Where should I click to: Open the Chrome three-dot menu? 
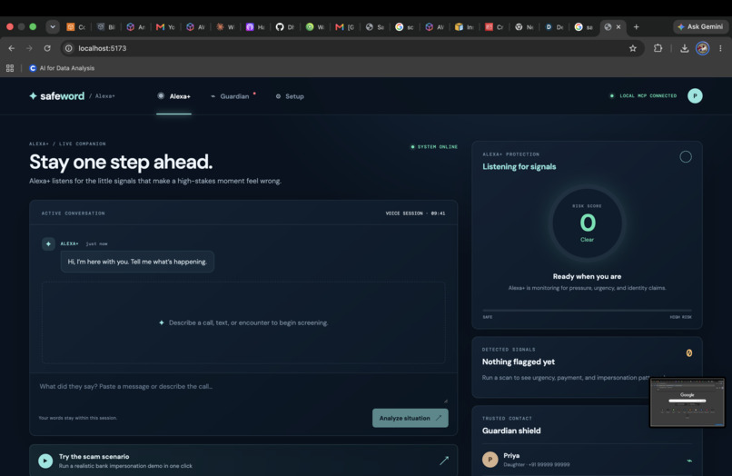720,48
